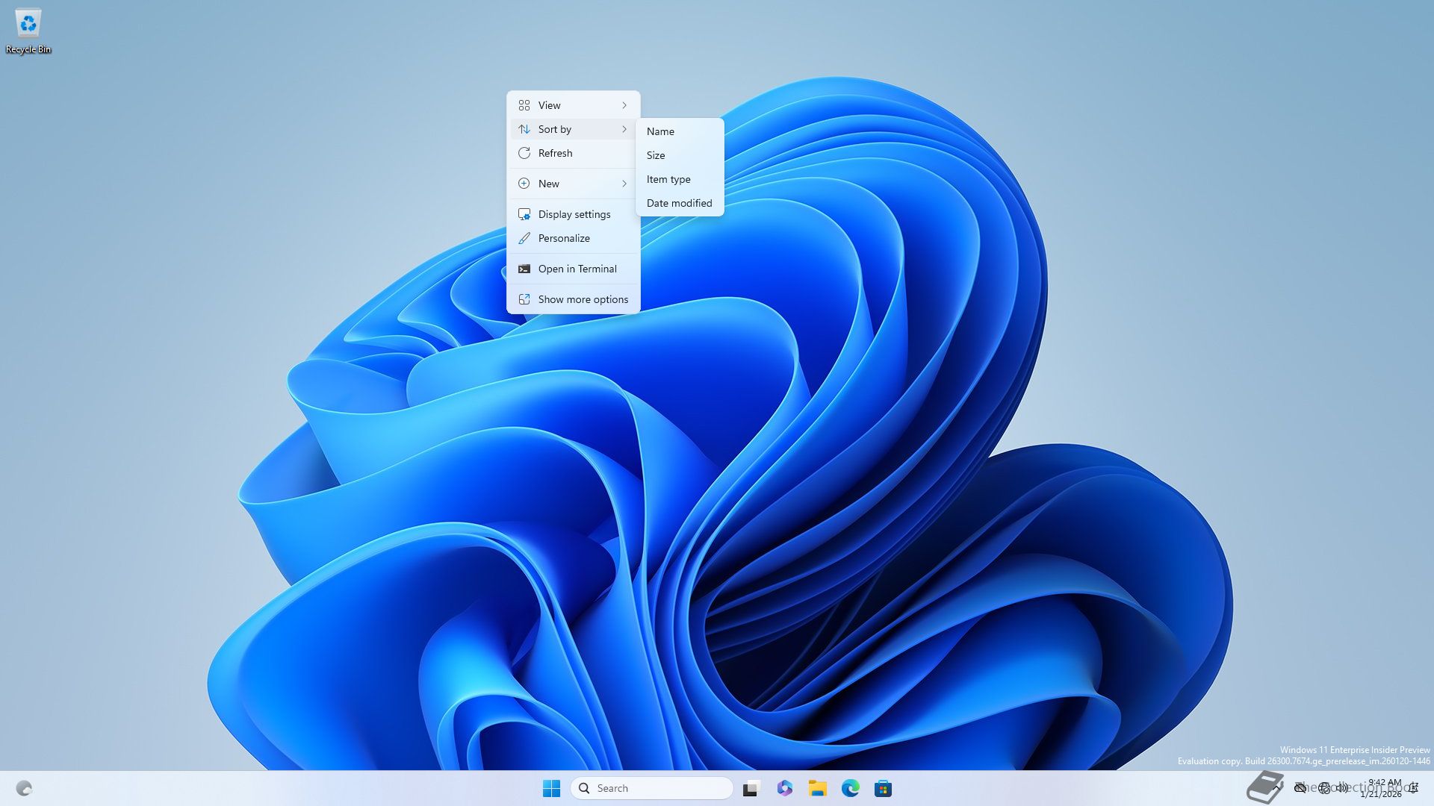Viewport: 1434px width, 806px height.
Task: Expand the View submenu
Action: (x=573, y=105)
